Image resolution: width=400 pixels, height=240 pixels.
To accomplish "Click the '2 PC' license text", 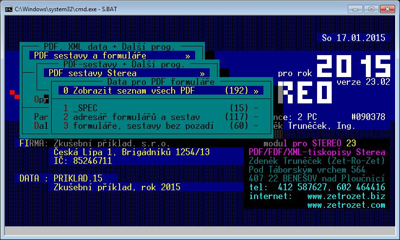I will pyautogui.click(x=307, y=117).
